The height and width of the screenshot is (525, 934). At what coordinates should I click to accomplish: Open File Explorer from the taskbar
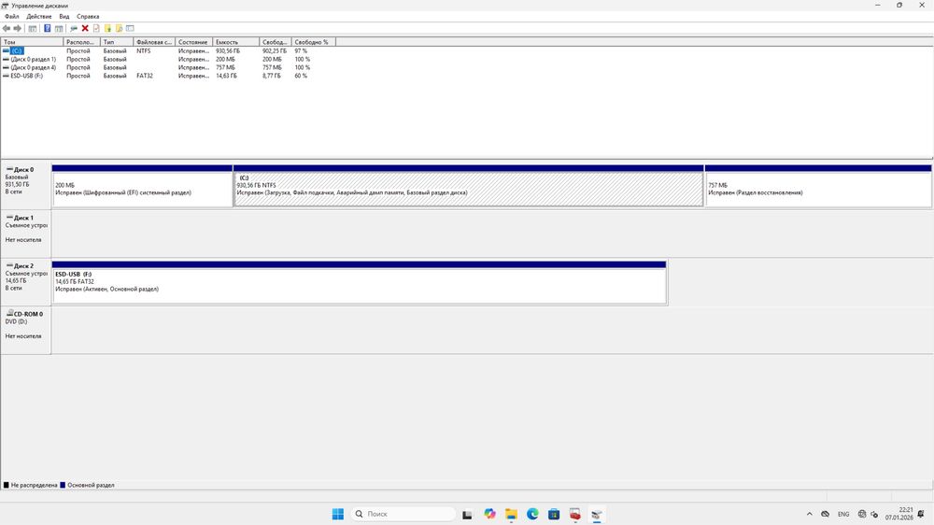tap(511, 514)
